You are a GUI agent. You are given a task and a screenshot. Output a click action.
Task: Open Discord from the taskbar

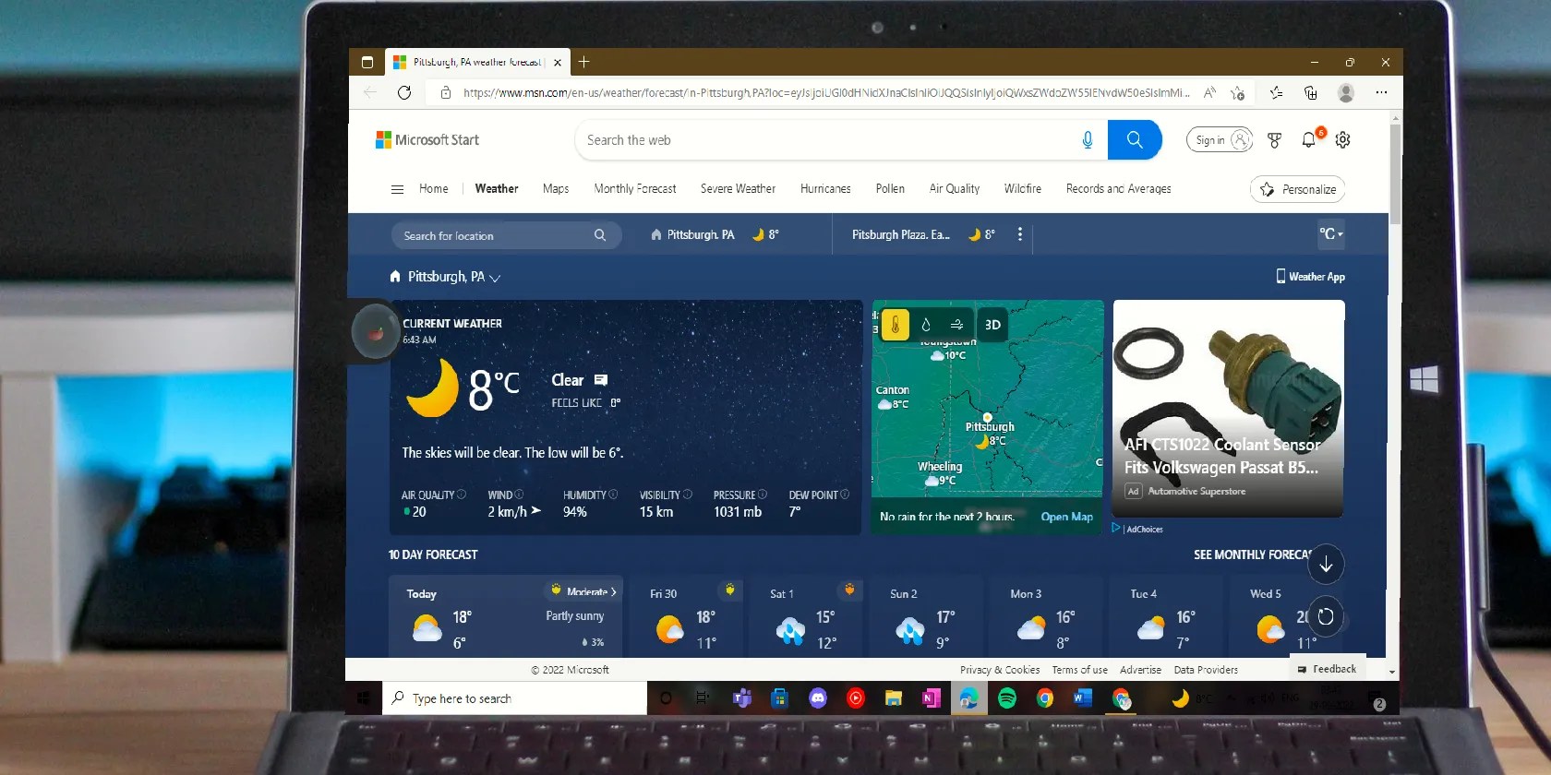(818, 698)
